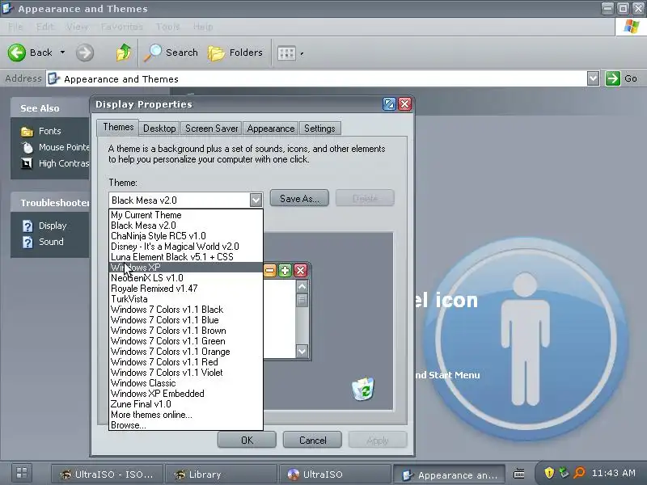The height and width of the screenshot is (485, 647).
Task: Select Windows 7 Colors v1.1 Black
Action: 186,310
